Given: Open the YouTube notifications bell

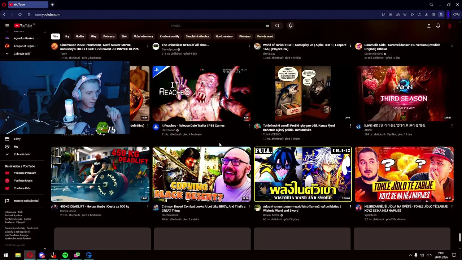Looking at the screenshot, I should [x=438, y=26].
